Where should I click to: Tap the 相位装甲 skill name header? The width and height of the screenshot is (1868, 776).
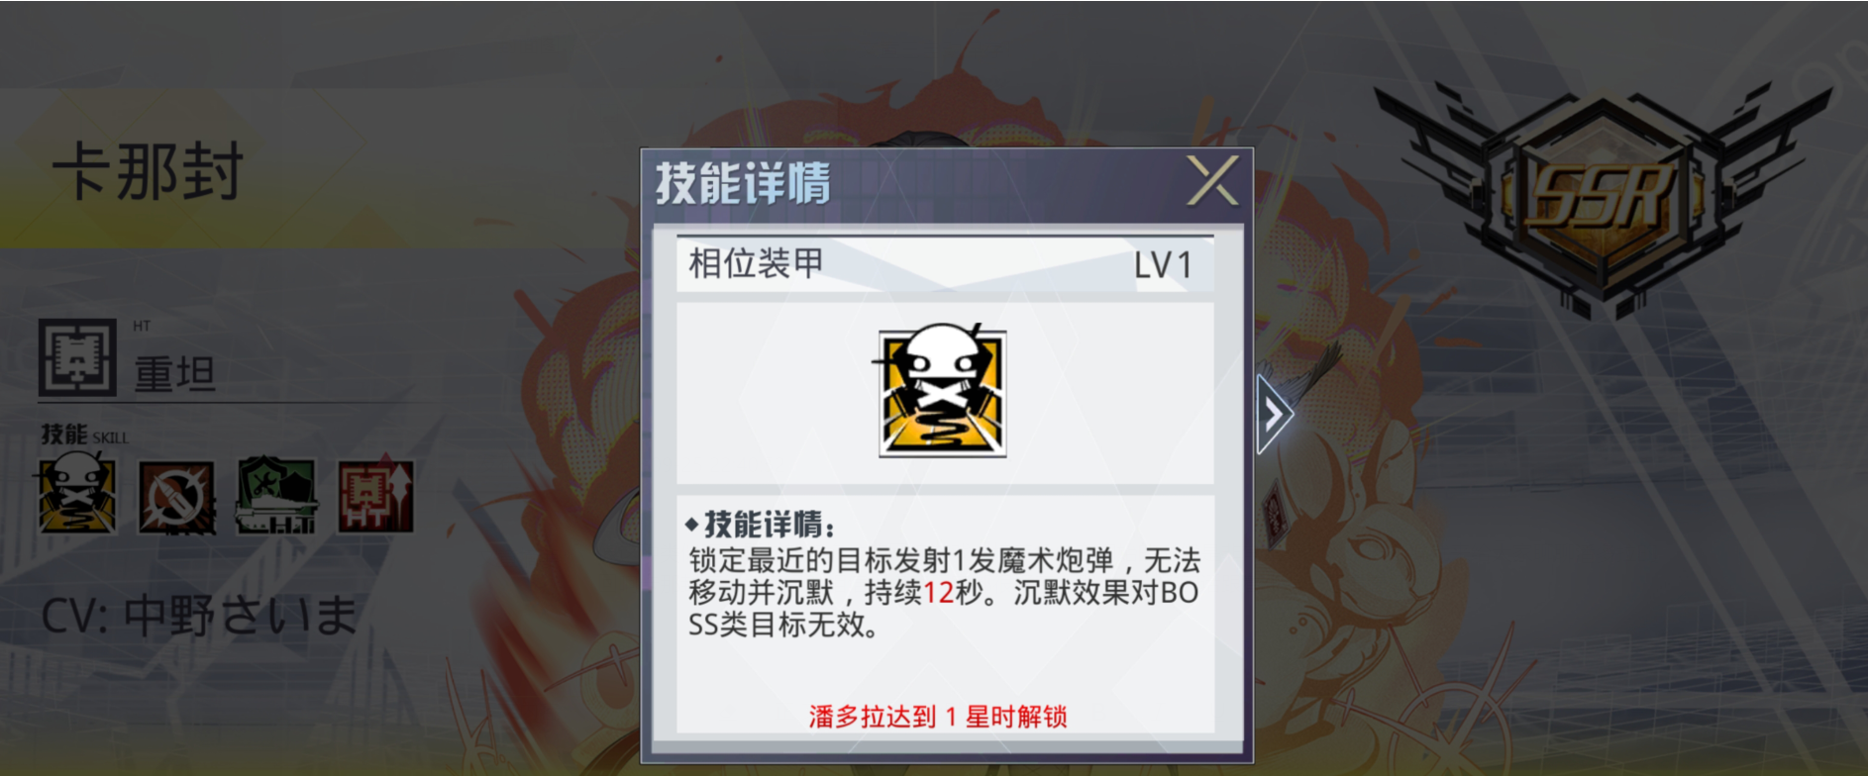point(756,263)
